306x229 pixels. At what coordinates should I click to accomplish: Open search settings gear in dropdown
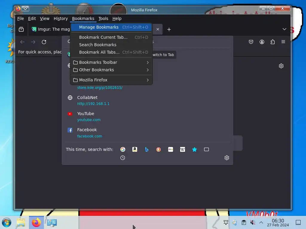tap(227, 158)
